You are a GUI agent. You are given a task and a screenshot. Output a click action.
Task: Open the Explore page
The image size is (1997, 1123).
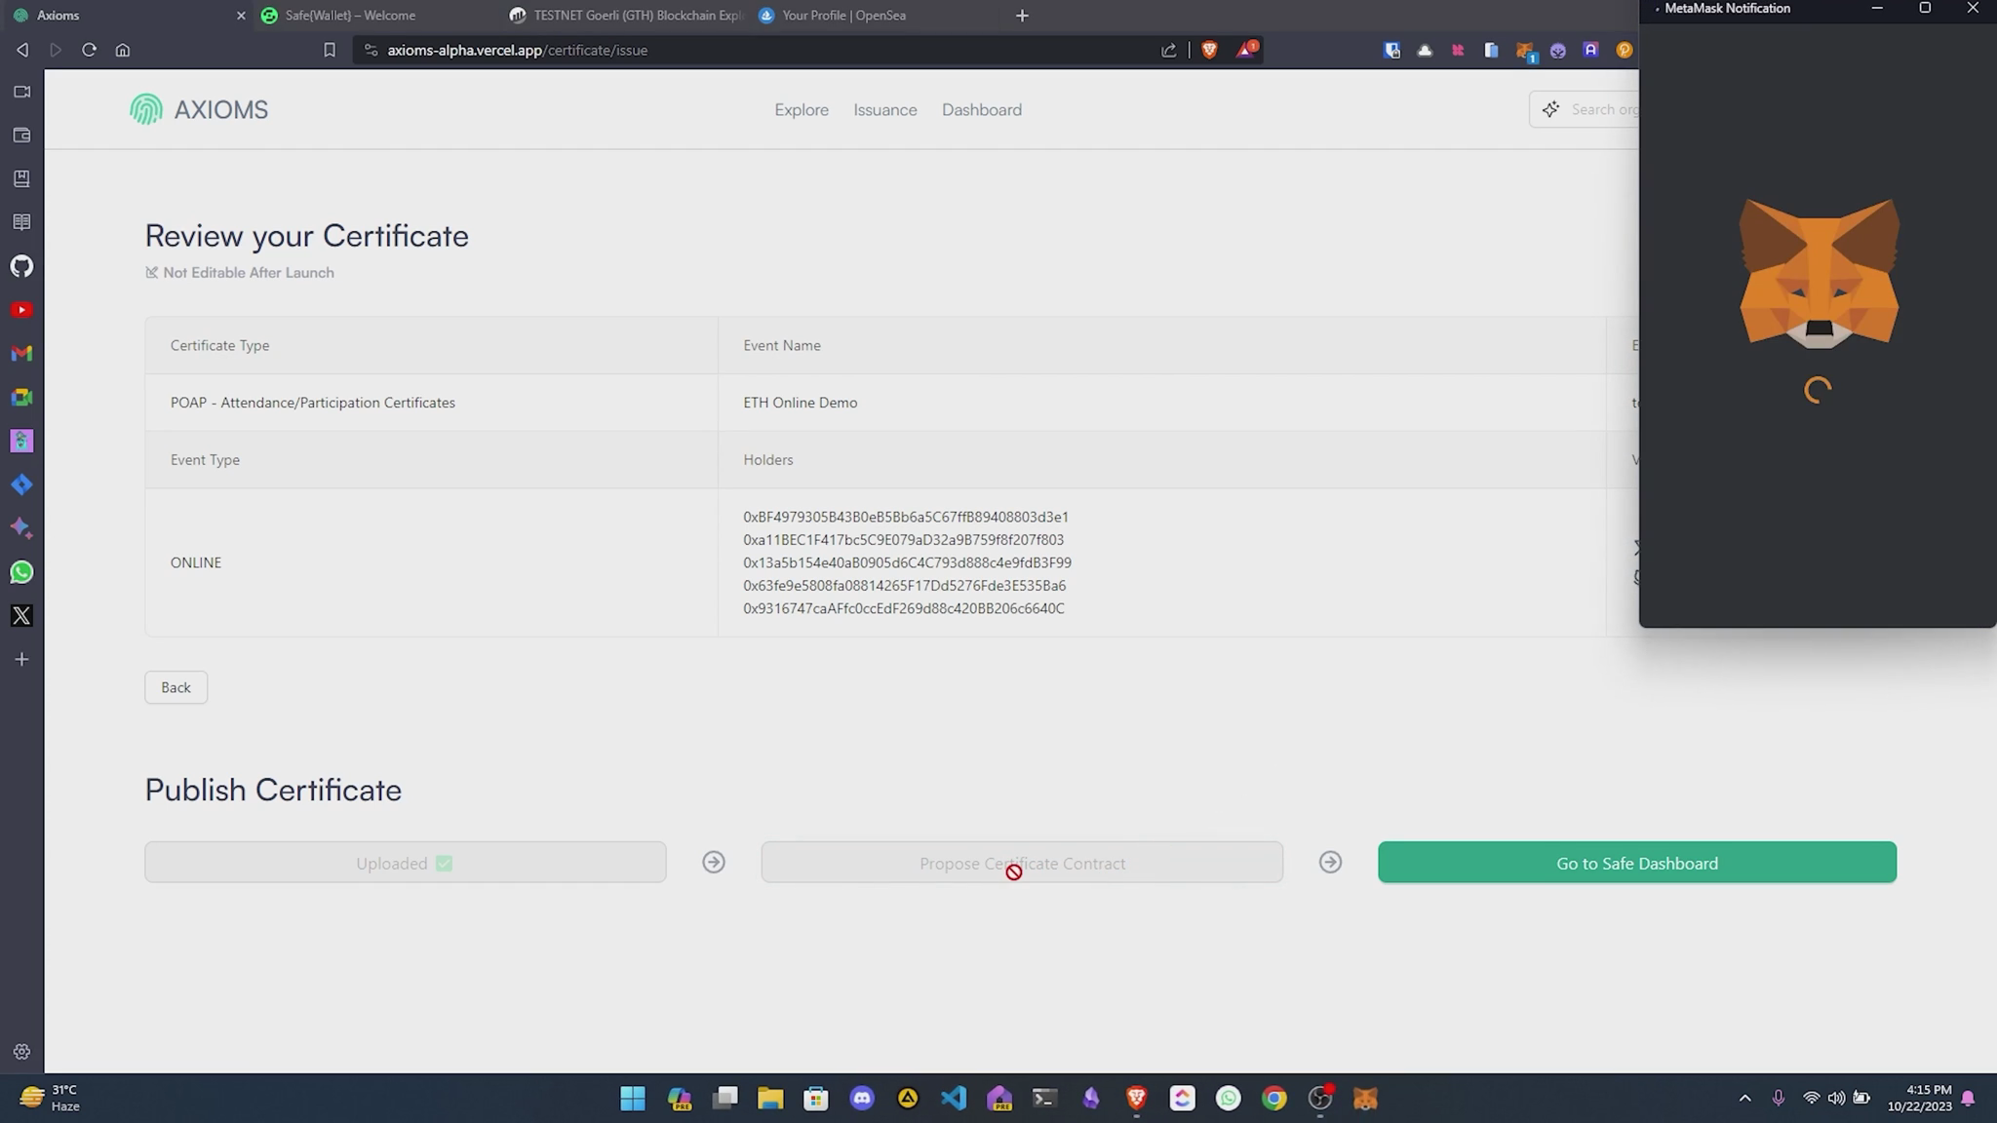[x=802, y=110]
